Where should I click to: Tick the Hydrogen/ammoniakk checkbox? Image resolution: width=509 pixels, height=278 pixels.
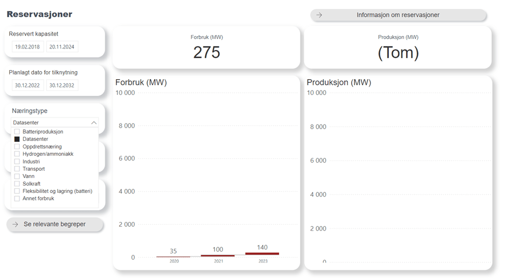point(17,154)
